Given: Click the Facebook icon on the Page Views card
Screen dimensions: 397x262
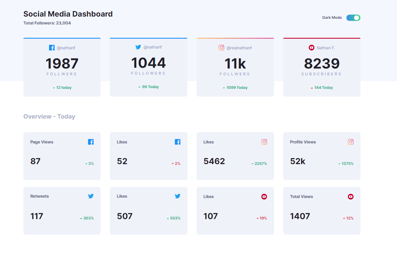Looking at the screenshot, I should (x=91, y=142).
